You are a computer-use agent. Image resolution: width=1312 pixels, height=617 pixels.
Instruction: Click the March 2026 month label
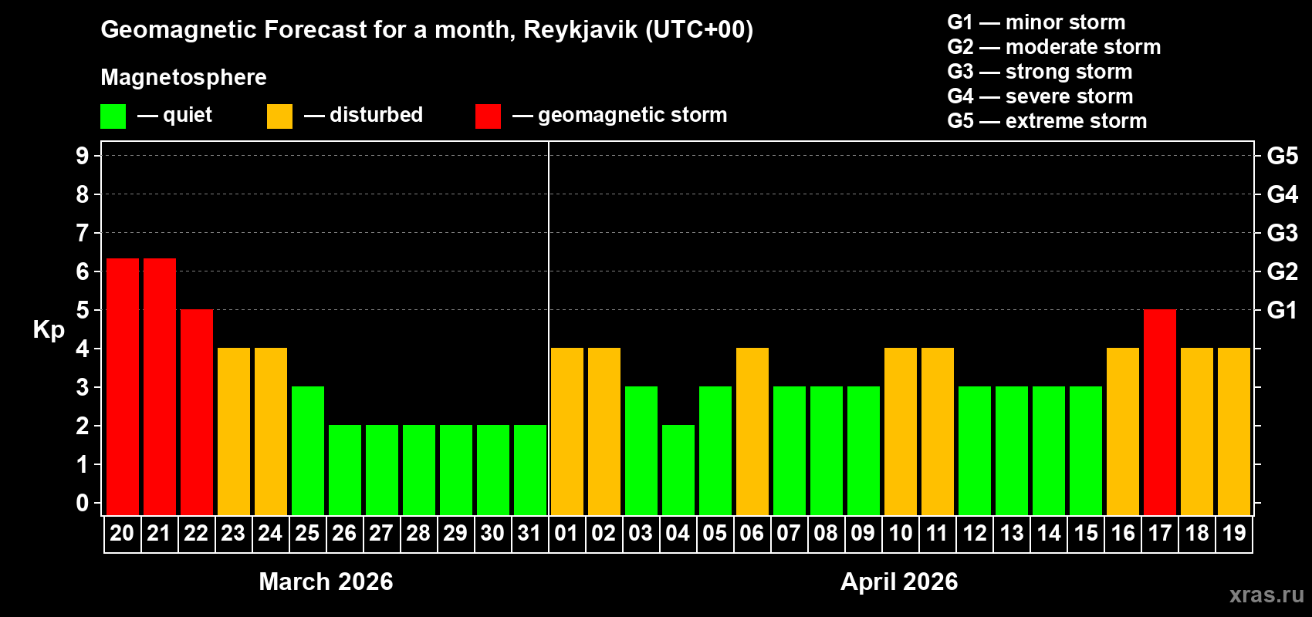point(326,582)
